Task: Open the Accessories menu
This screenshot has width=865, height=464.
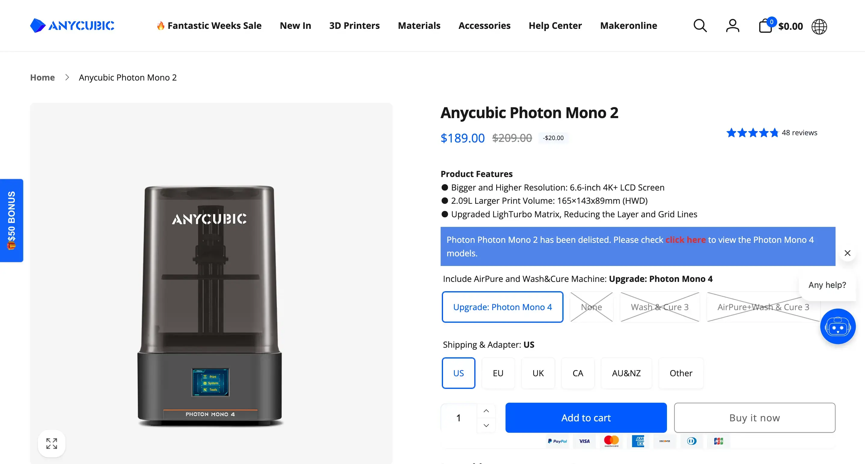Action: point(484,26)
